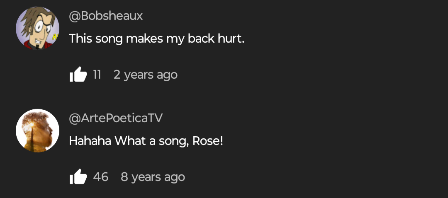Viewport: 448px width, 198px height.
Task: Visit the @ArtePoeticaTV channel handle
Action: click(116, 118)
